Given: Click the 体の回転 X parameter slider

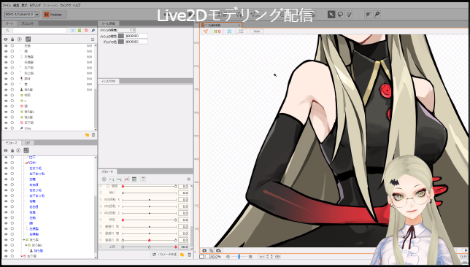Looking at the screenshot, I should coord(150,200).
